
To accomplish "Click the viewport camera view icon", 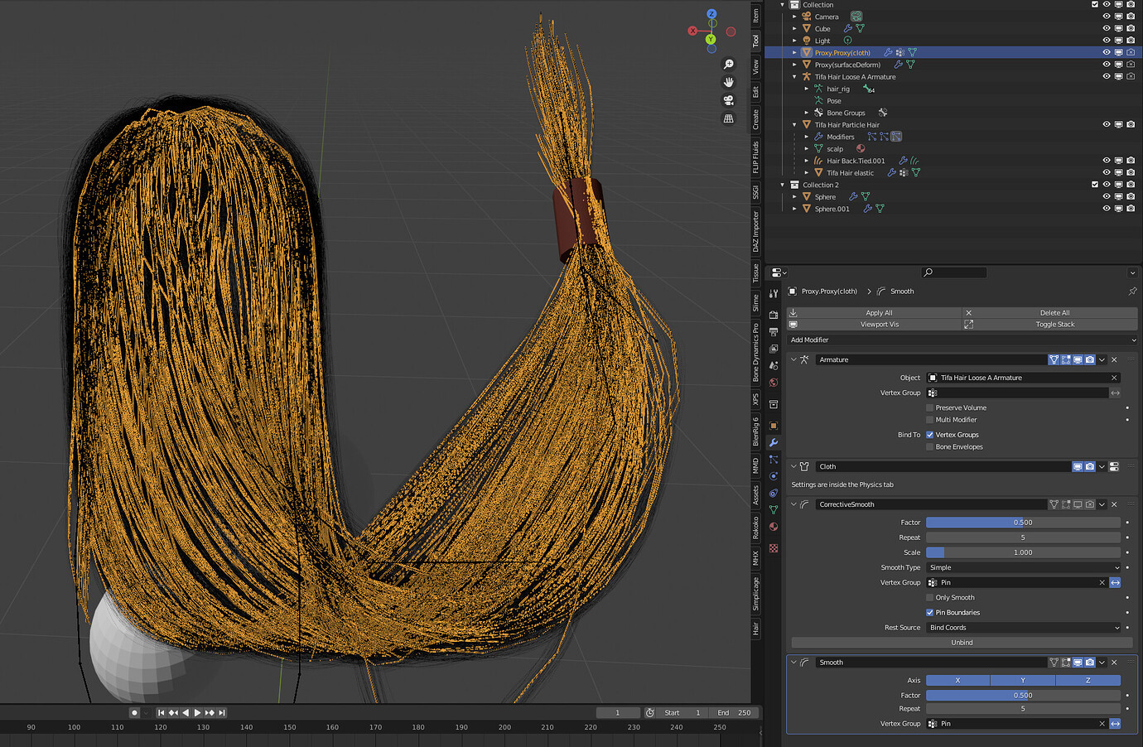I will [x=728, y=100].
